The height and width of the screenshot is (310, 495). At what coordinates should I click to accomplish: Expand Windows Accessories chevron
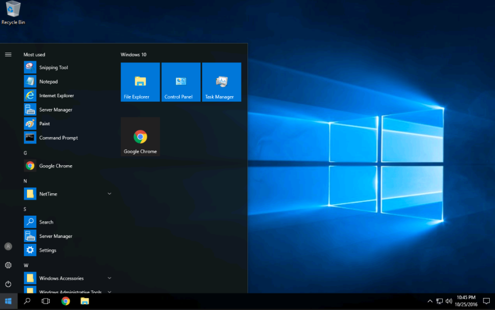[109, 278]
